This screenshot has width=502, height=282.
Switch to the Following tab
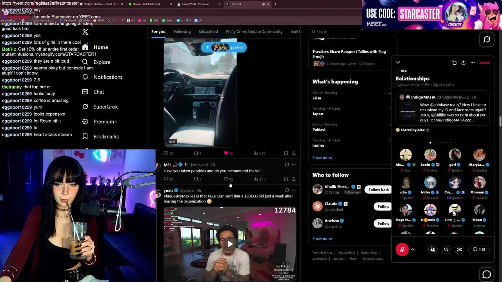pos(182,31)
